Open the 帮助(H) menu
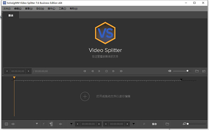This screenshot has width=209, height=130. [x=73, y=9]
